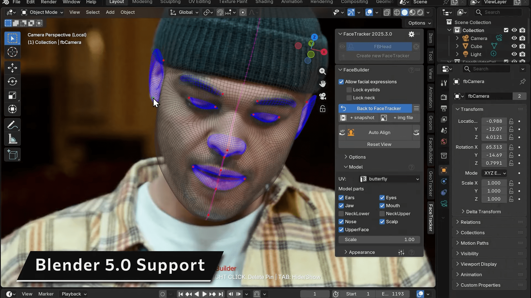Open the World properties tab
This screenshot has height=298, width=531.
point(444,142)
